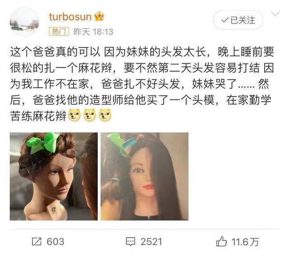Open turbosun's profile avatar picture
The image size is (289, 253).
pos(24,22)
